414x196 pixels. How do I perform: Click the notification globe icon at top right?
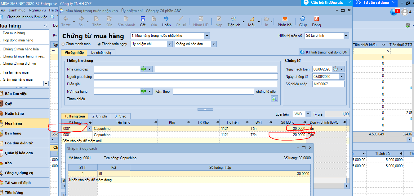pyautogui.click(x=394, y=12)
